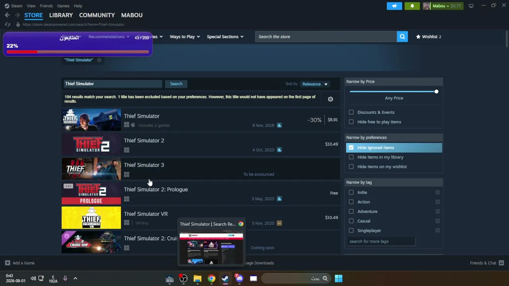Viewport: 509px width, 286px height.
Task: Open the Steam menu
Action: coord(17,6)
